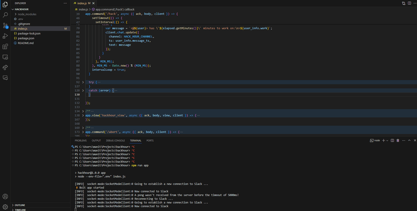The width and height of the screenshot is (417, 211).
Task: Open the Remote Explorer view
Action: [5, 57]
